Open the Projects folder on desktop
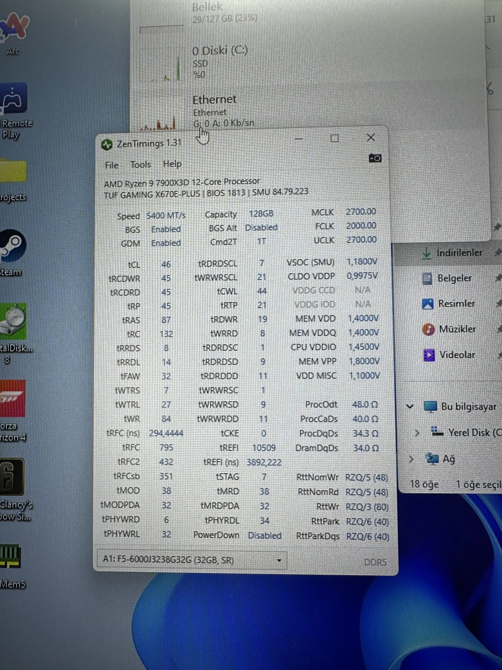502x670 pixels. pos(13,180)
